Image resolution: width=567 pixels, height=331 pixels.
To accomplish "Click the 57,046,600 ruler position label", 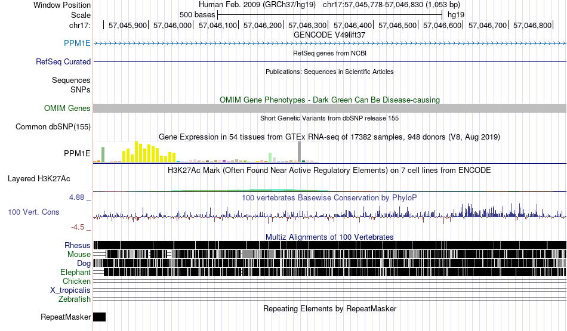I will click(442, 25).
